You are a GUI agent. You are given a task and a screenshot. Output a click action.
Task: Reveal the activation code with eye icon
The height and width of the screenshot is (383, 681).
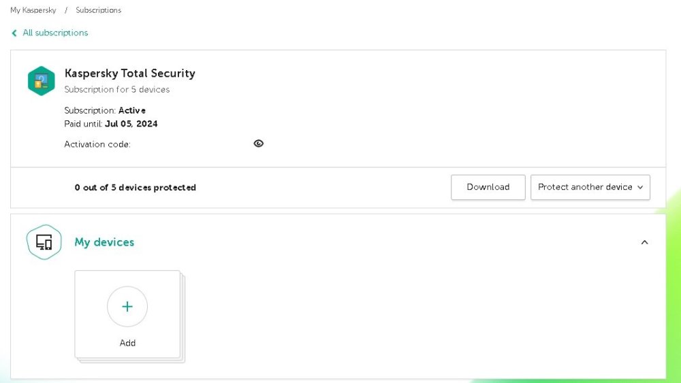(258, 144)
